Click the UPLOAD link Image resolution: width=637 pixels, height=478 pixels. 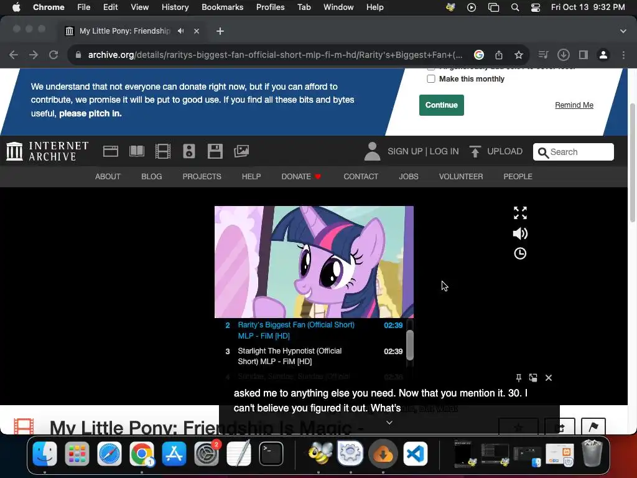click(505, 151)
